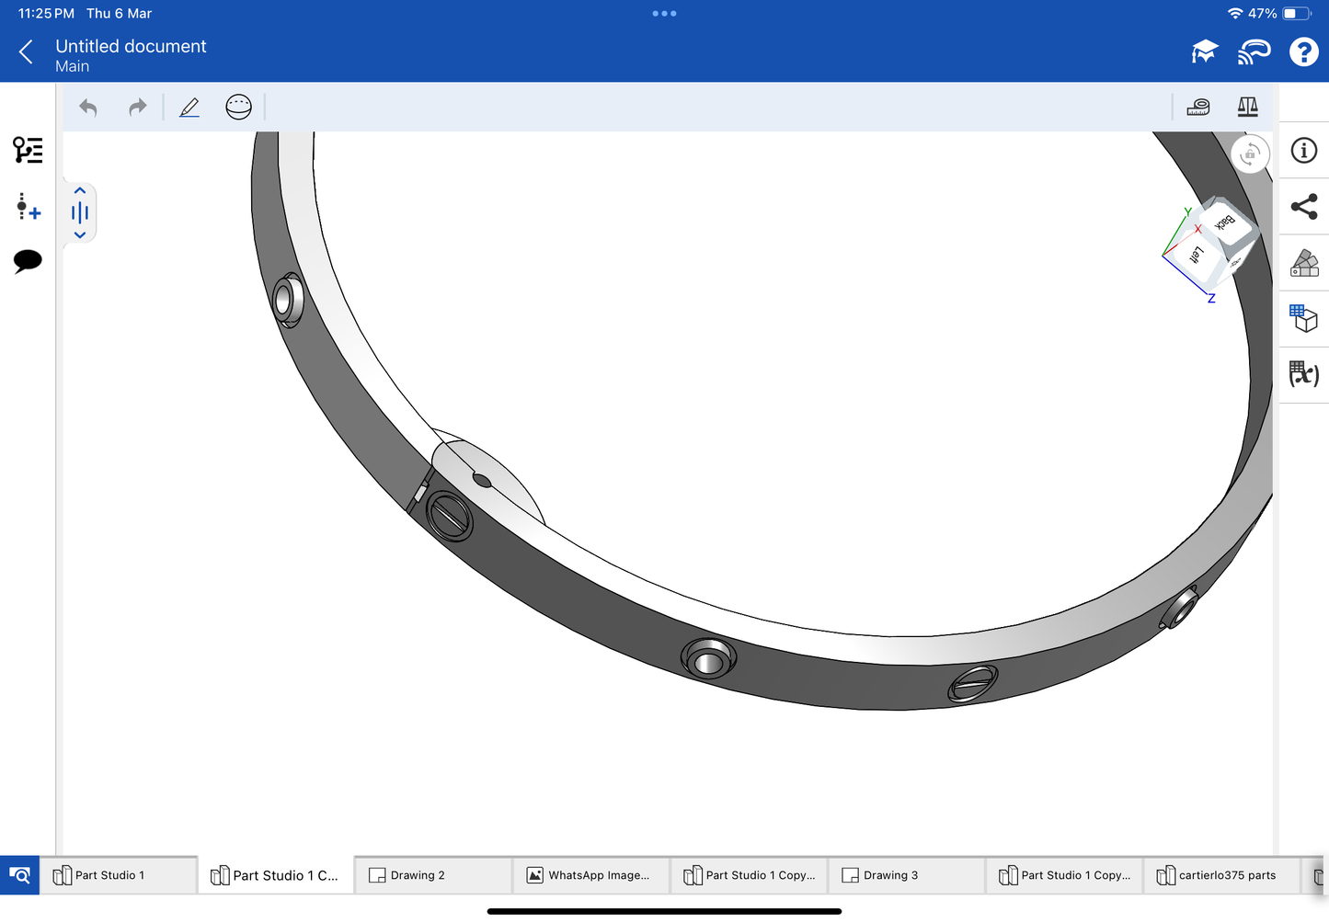The image size is (1329, 923).
Task: Open the Insert feature menu icon
Action: 28,206
